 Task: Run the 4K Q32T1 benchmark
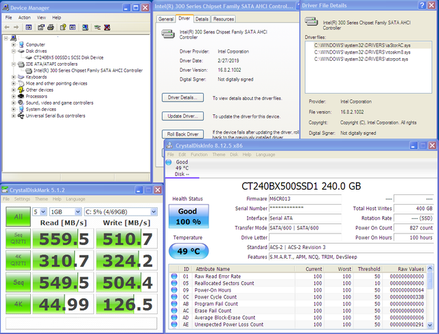tap(19, 260)
